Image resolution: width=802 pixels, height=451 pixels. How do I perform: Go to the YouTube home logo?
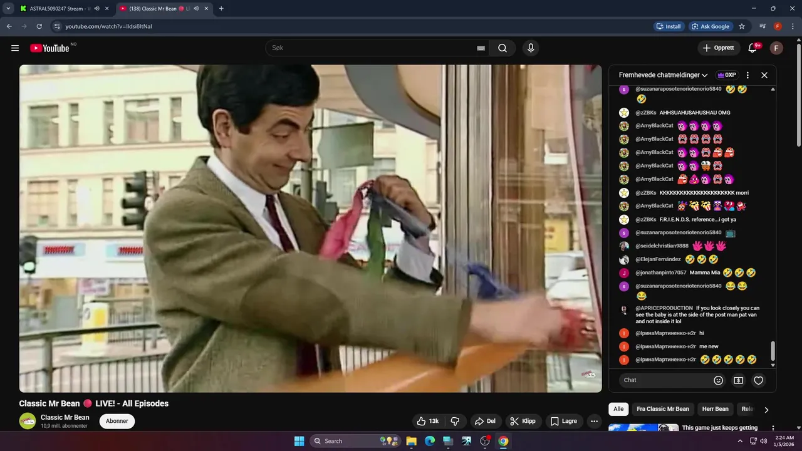pos(49,48)
